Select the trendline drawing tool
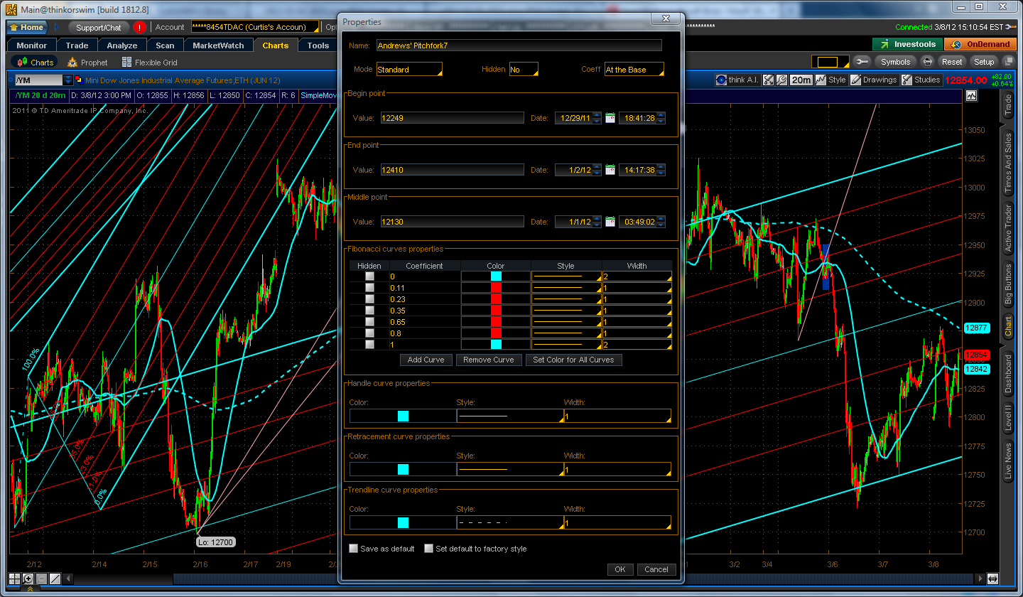The height and width of the screenshot is (597, 1023). click(x=55, y=579)
